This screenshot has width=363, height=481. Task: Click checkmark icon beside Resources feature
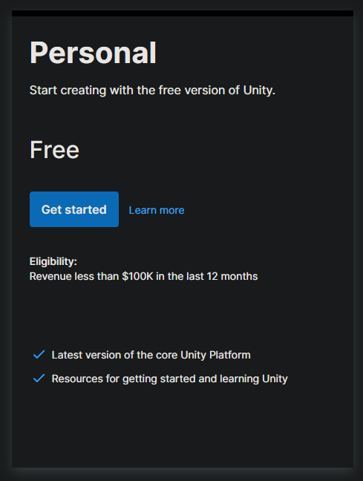tap(39, 379)
